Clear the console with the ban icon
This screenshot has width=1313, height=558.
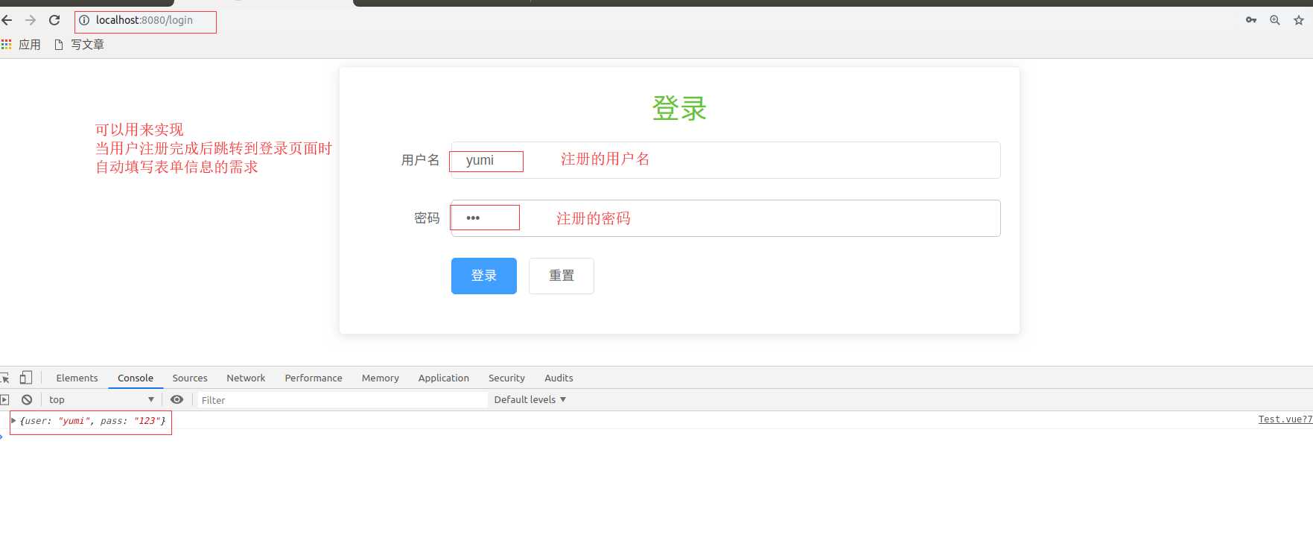click(27, 400)
